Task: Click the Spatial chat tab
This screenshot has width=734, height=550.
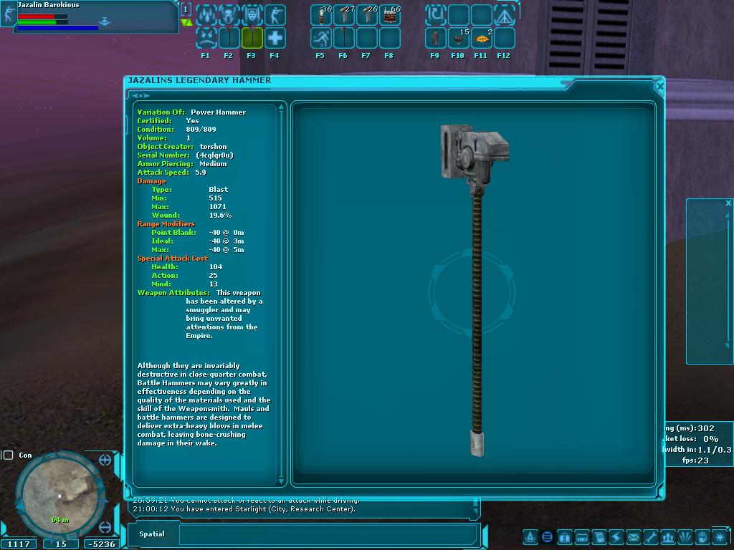Action: [152, 534]
